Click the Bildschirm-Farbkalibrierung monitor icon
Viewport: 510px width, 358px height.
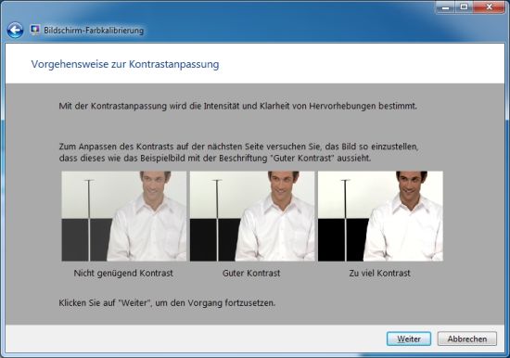pyautogui.click(x=34, y=30)
